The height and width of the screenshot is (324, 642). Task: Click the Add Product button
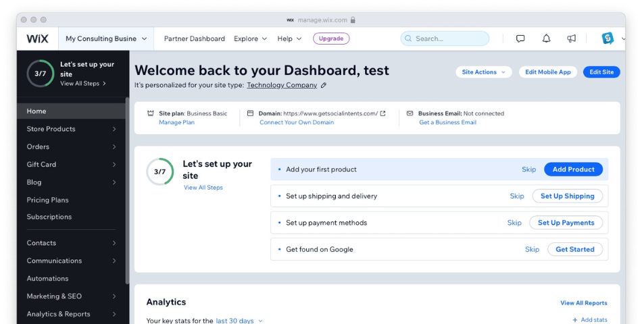pos(573,169)
